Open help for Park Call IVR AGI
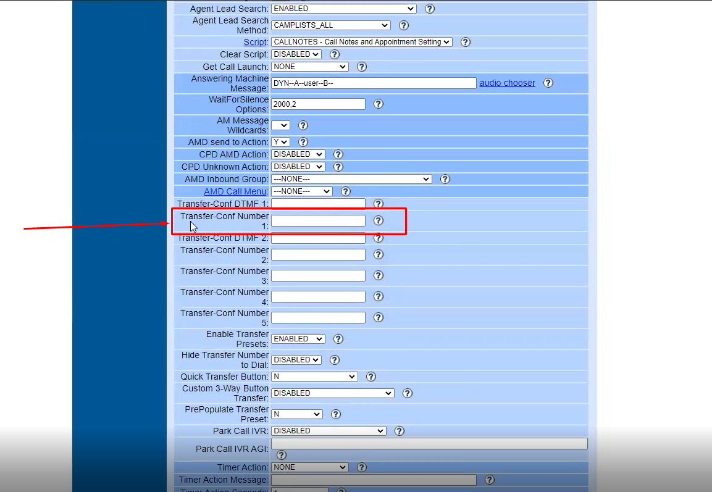Image resolution: width=712 pixels, height=492 pixels. tap(282, 455)
